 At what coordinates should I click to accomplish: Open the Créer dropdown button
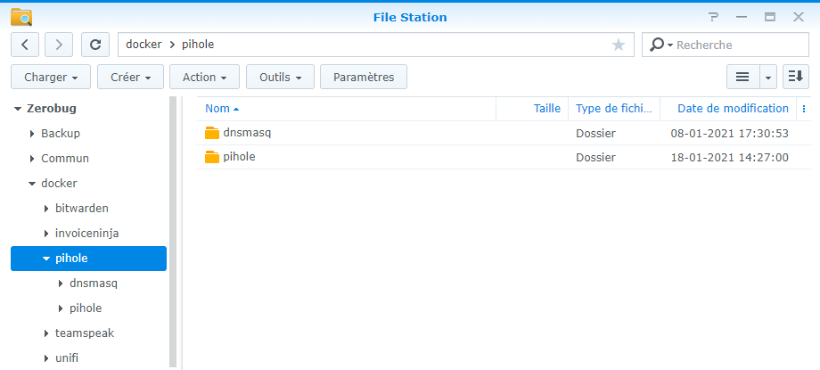pyautogui.click(x=130, y=78)
